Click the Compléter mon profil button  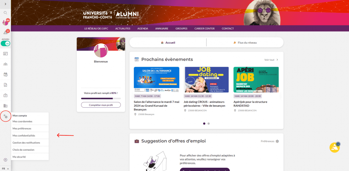tap(101, 105)
